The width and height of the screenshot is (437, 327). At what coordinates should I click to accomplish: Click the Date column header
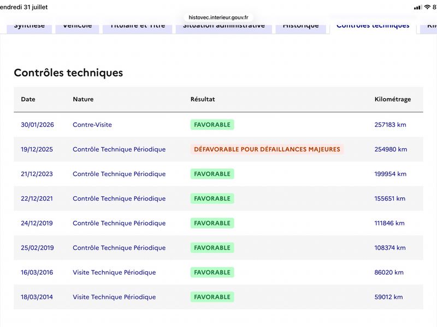[x=28, y=99]
